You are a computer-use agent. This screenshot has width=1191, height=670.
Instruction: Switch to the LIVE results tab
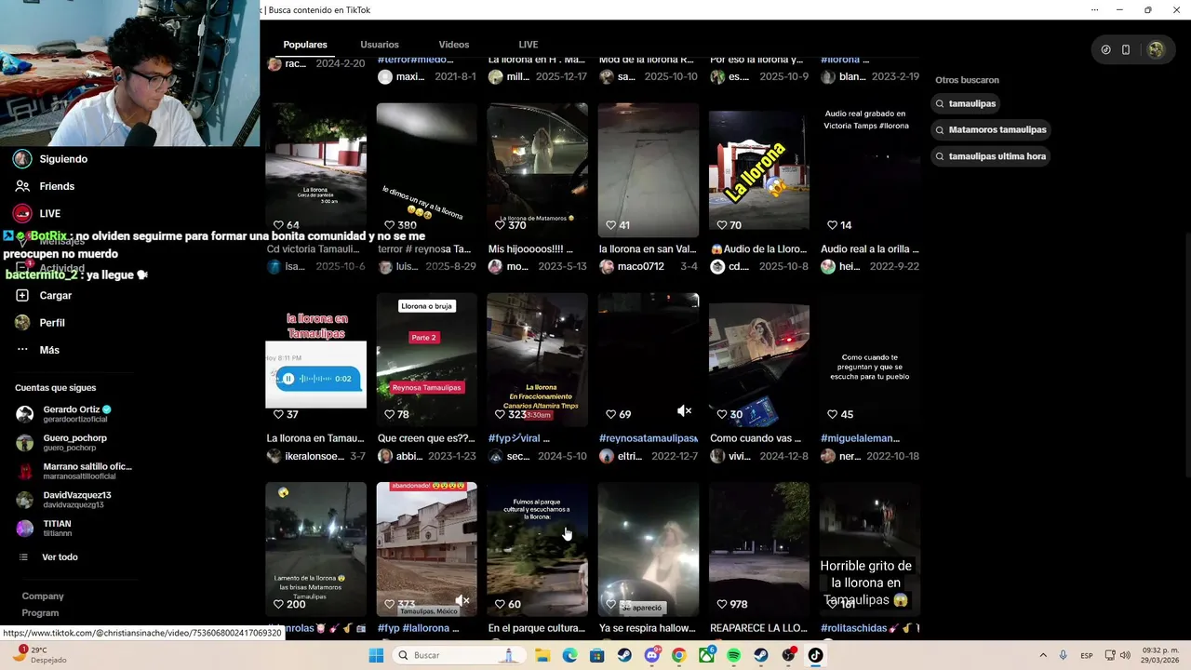coord(529,45)
